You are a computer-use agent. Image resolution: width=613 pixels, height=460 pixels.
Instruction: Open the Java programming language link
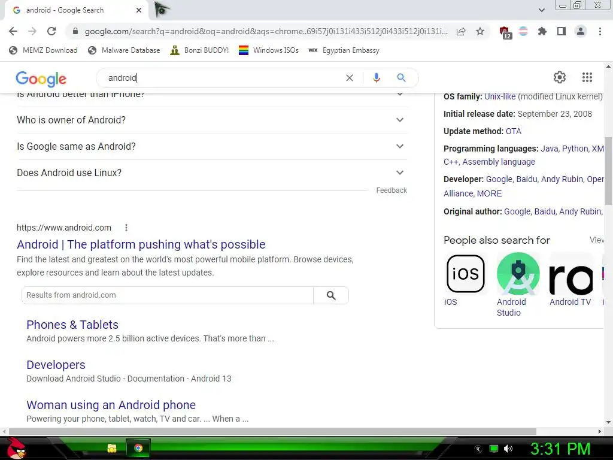[x=549, y=149]
